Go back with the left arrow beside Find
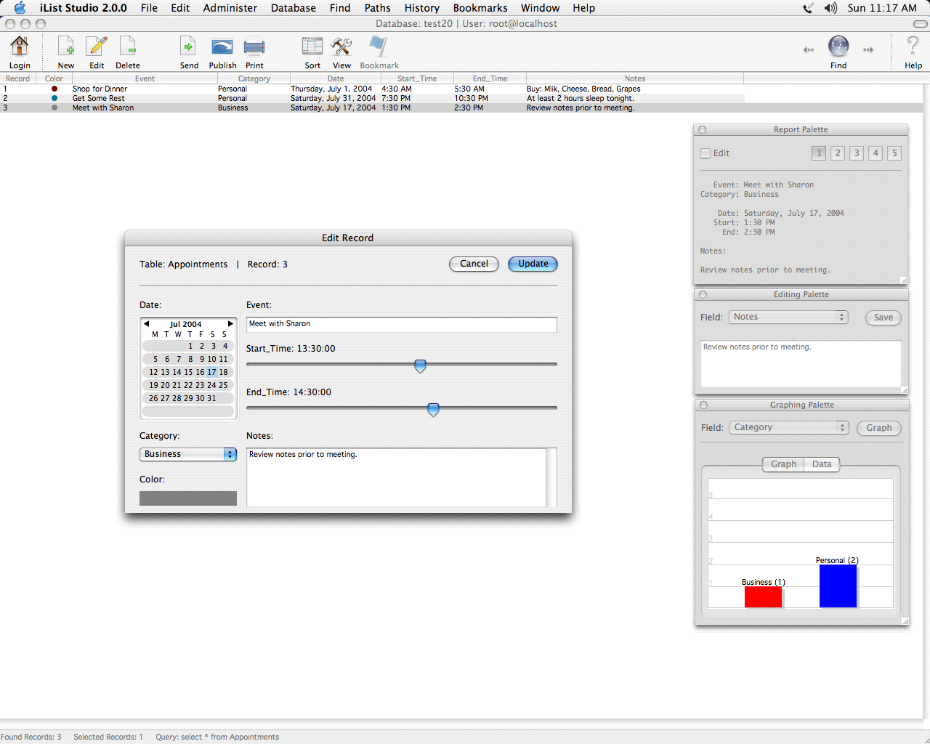The image size is (930, 744). pyautogui.click(x=809, y=50)
